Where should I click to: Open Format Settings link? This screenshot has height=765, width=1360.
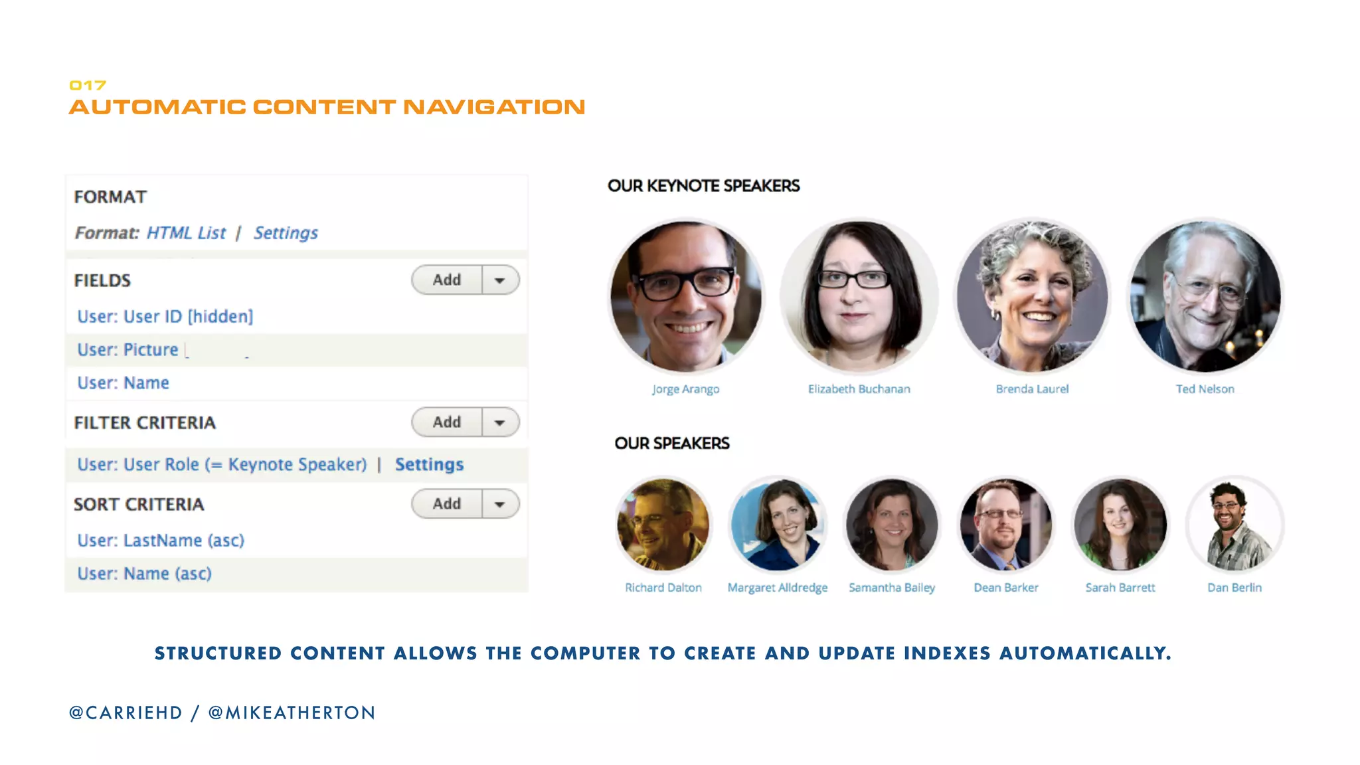[x=286, y=233]
